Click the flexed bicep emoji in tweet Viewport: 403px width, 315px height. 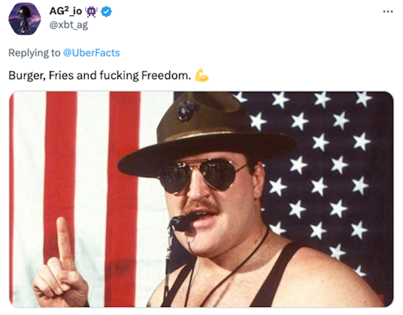(x=201, y=75)
